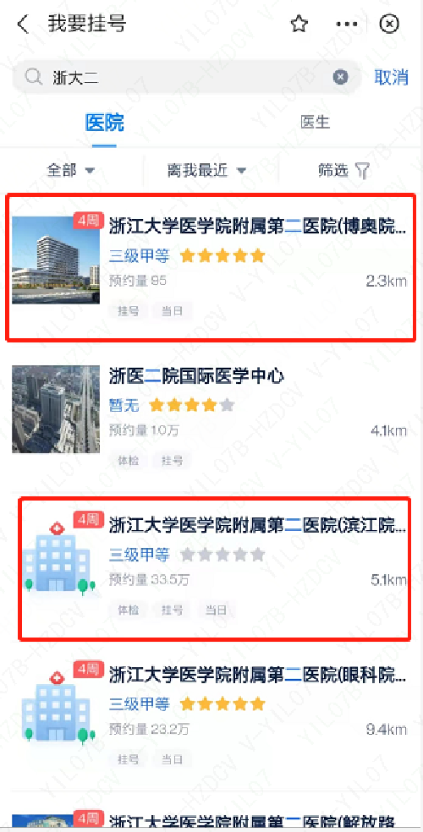Open 浙医二院国际医学中心 listing title

196,377
